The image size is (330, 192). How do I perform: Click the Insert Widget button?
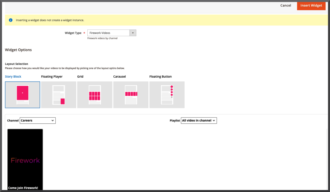click(311, 5)
